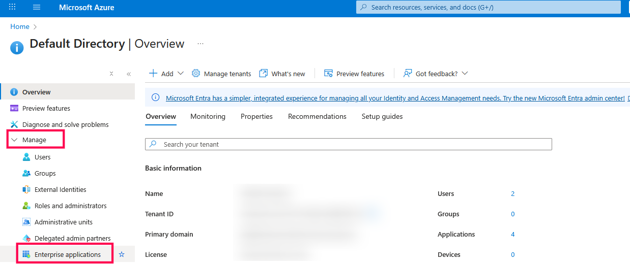Viewport: 630px width, 264px height.
Task: Click toolbar Preview features button
Action: 354,74
